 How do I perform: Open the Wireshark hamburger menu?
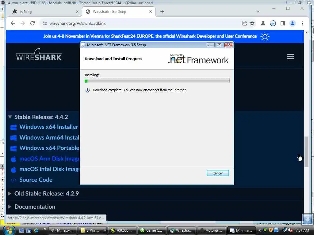[x=291, y=57]
